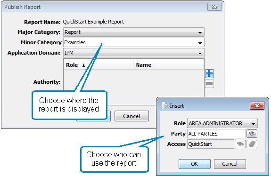The width and height of the screenshot is (271, 176).
Task: Close the Insert dialog with red X
Action: (x=257, y=105)
